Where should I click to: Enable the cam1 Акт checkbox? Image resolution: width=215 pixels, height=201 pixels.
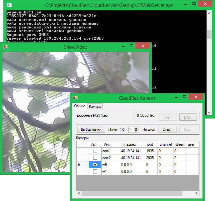click(95, 151)
